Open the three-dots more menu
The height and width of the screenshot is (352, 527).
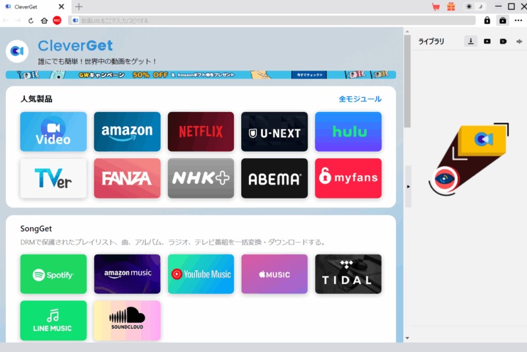click(x=518, y=20)
